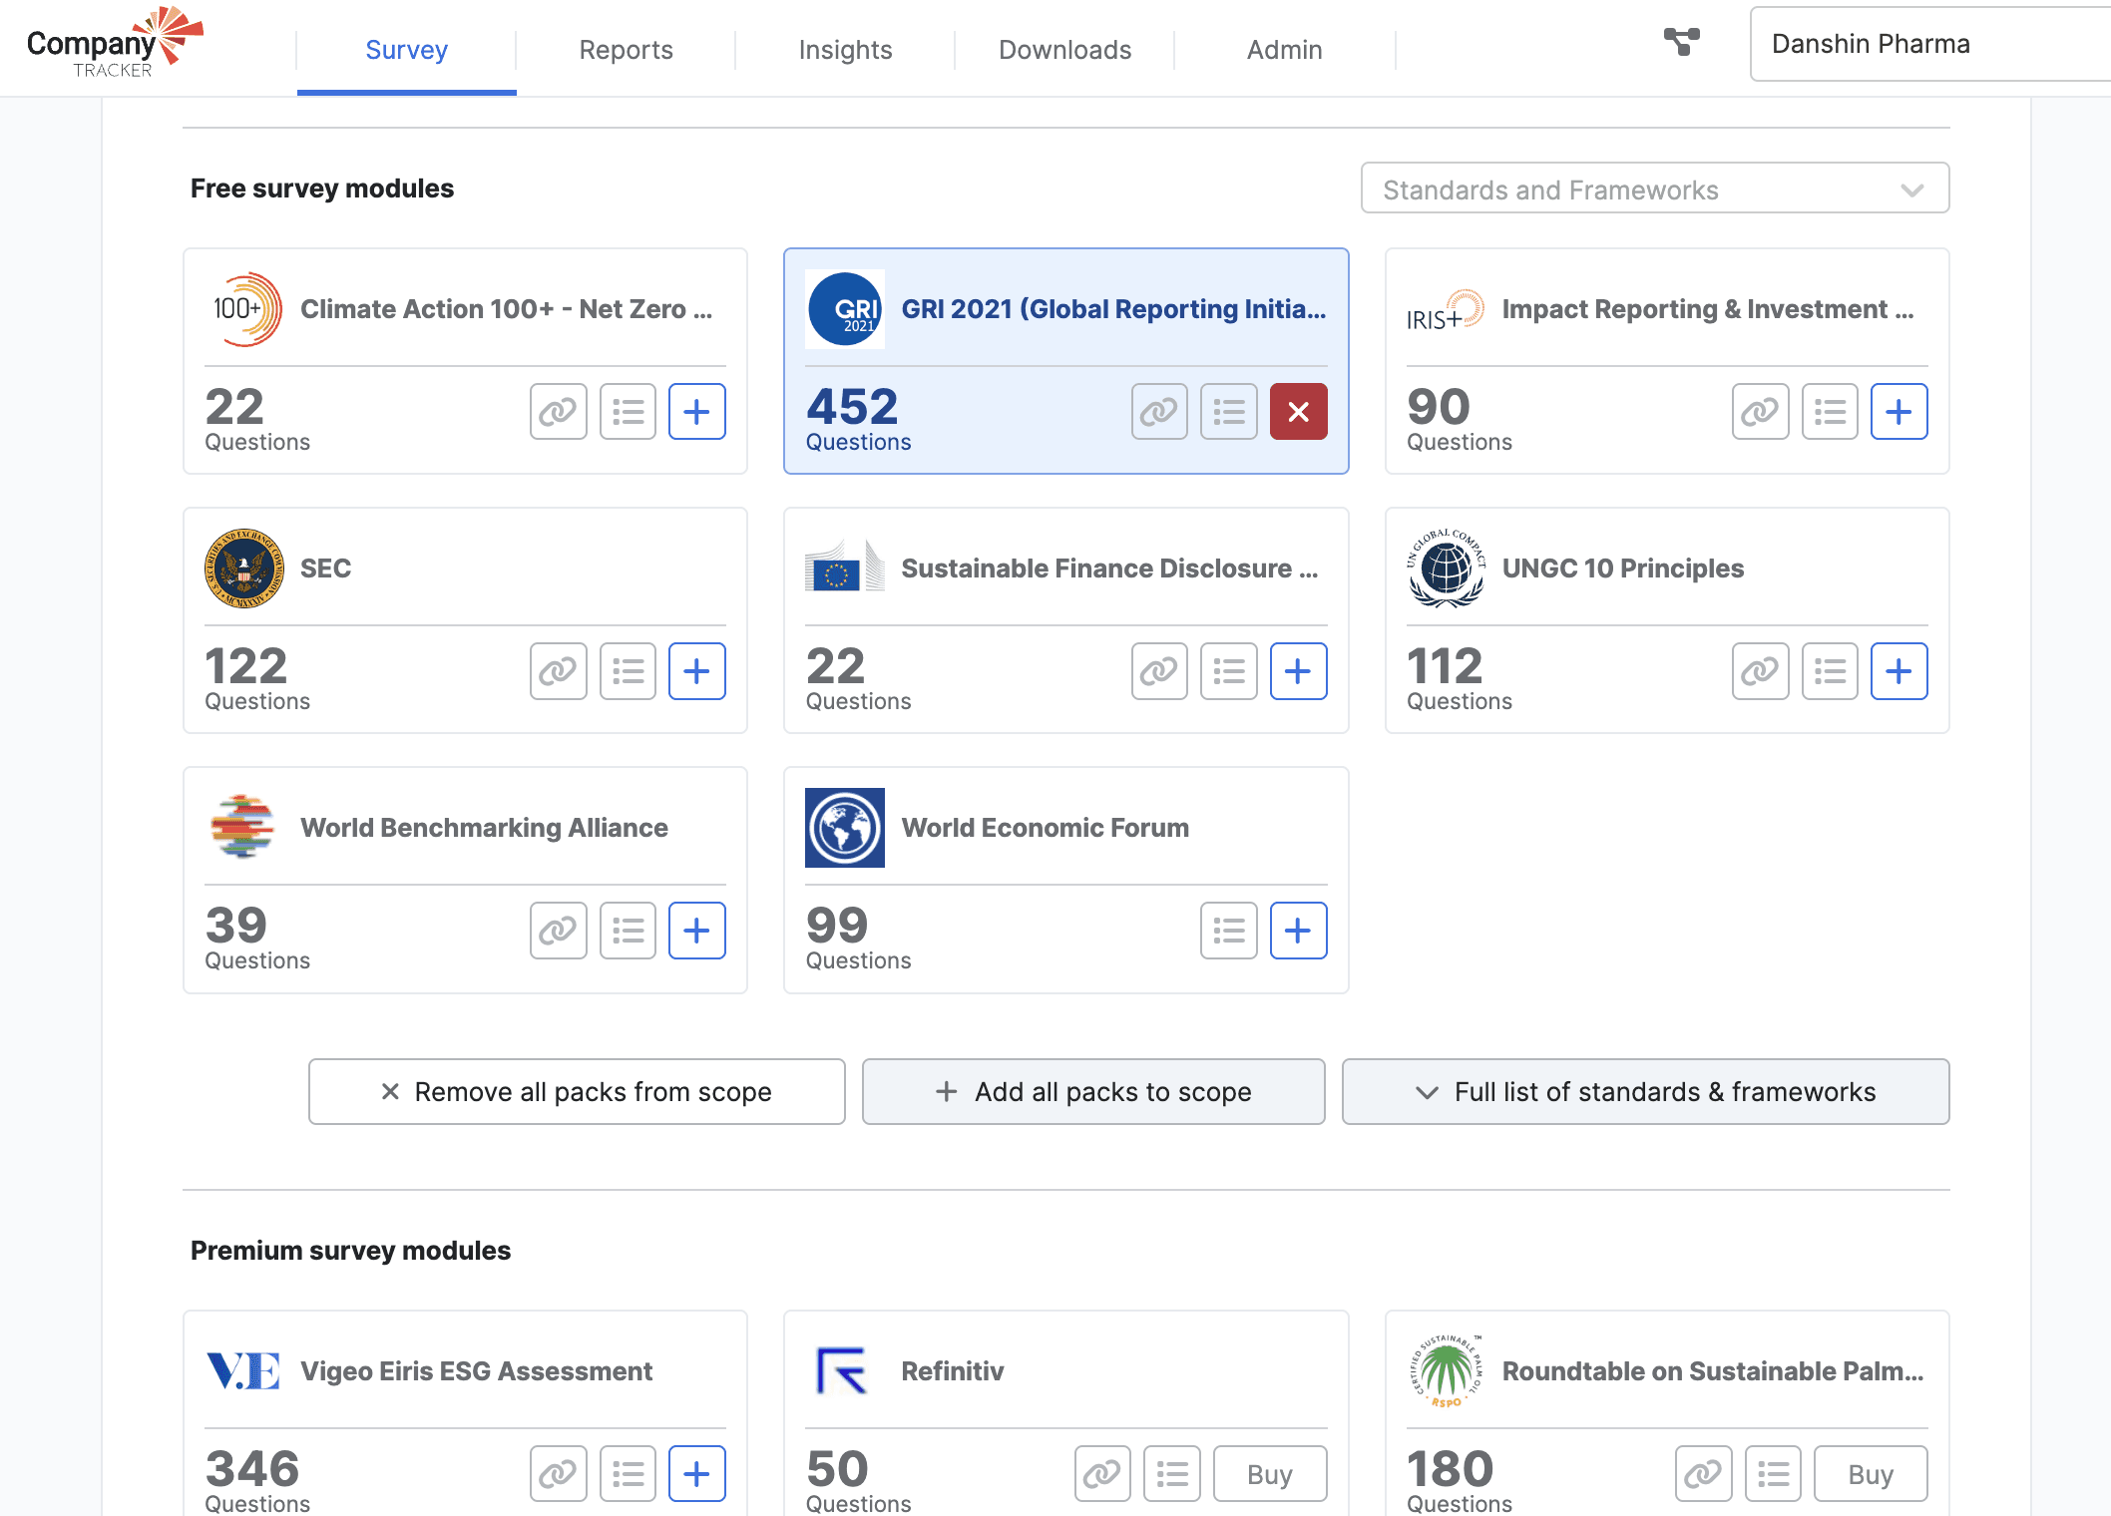Add SEC module to scope
Screen dimensions: 2111x1516
696,670
